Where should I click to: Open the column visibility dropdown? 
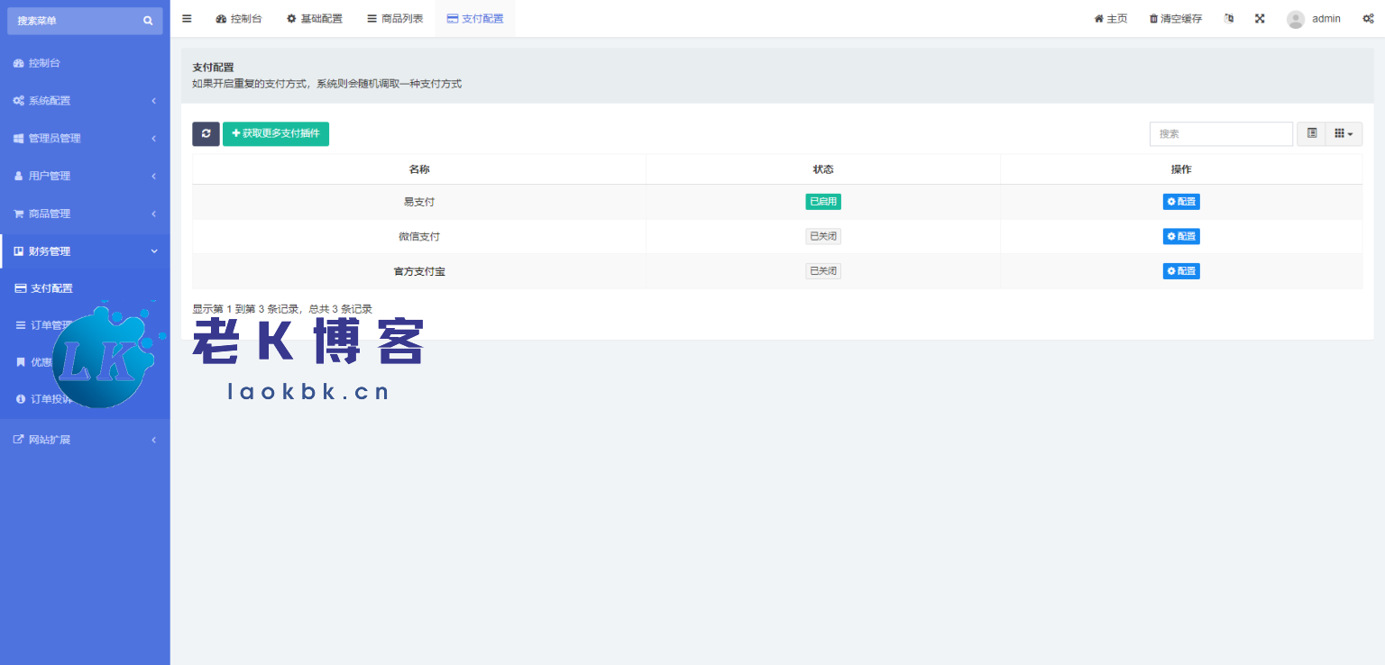[x=1343, y=133]
